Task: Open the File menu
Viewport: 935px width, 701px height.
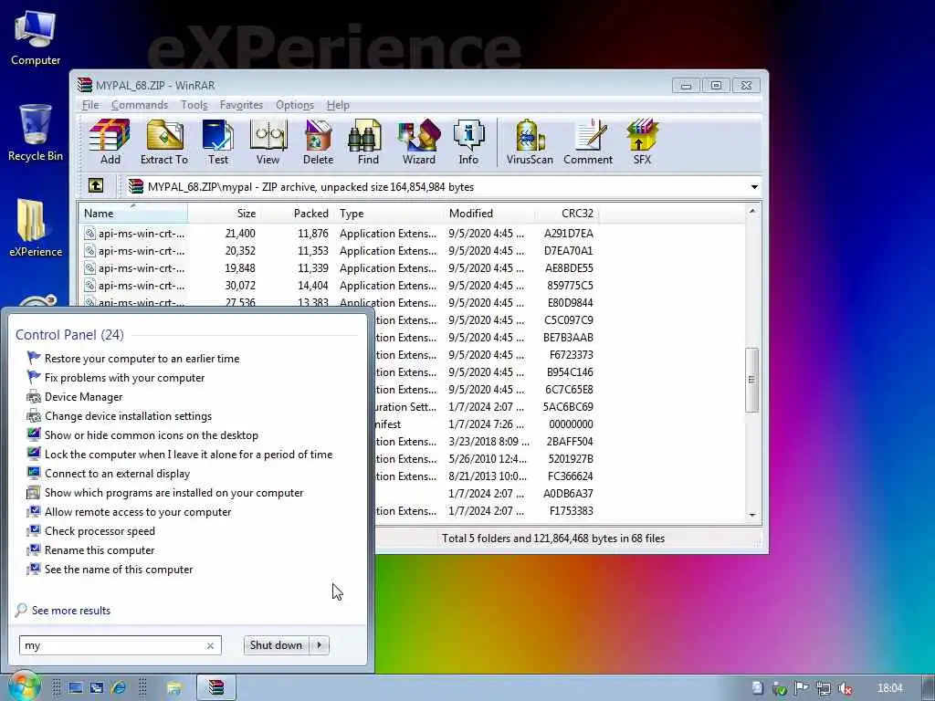Action: (90, 105)
